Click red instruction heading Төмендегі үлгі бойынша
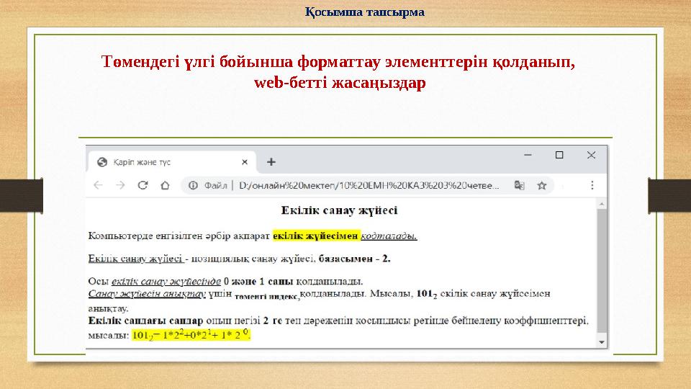The image size is (691, 389). (x=338, y=72)
